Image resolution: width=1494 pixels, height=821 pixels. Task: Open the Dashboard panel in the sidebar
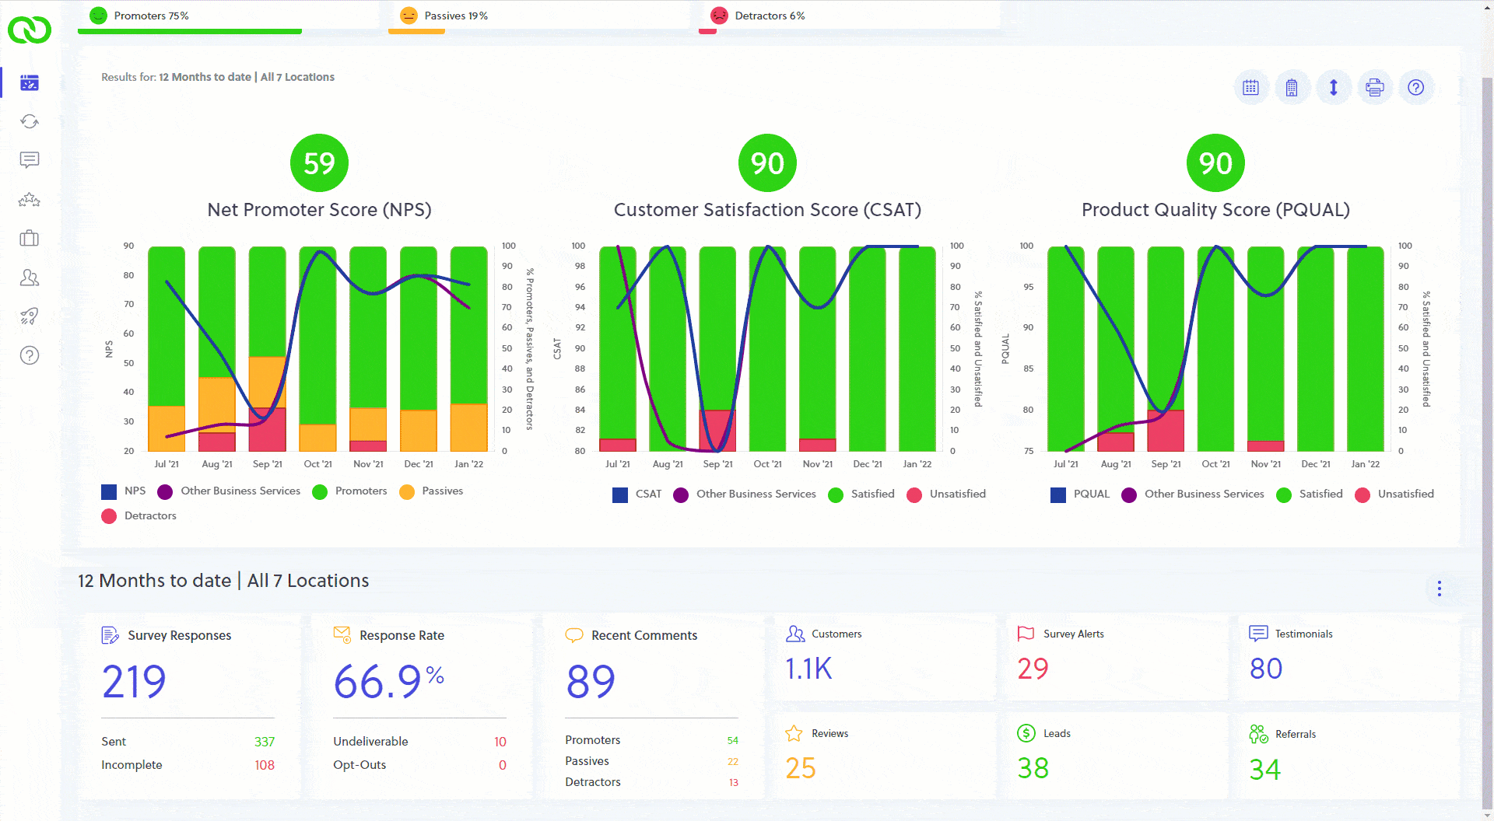click(29, 82)
